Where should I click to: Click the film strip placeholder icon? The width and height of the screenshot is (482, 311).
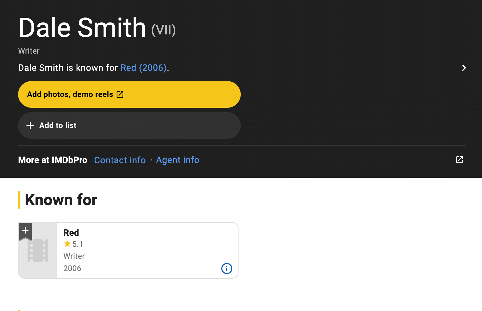pyautogui.click(x=38, y=250)
